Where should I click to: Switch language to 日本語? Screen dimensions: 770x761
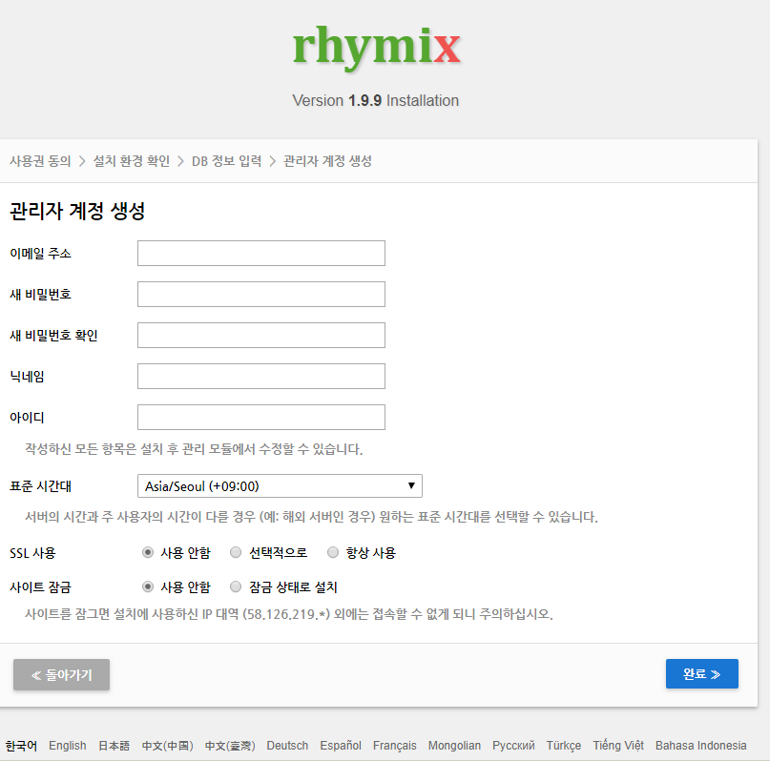click(x=114, y=746)
